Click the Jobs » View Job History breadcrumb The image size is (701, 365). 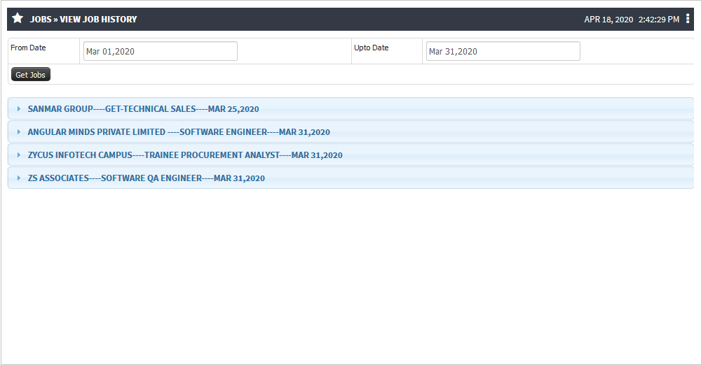pos(83,19)
